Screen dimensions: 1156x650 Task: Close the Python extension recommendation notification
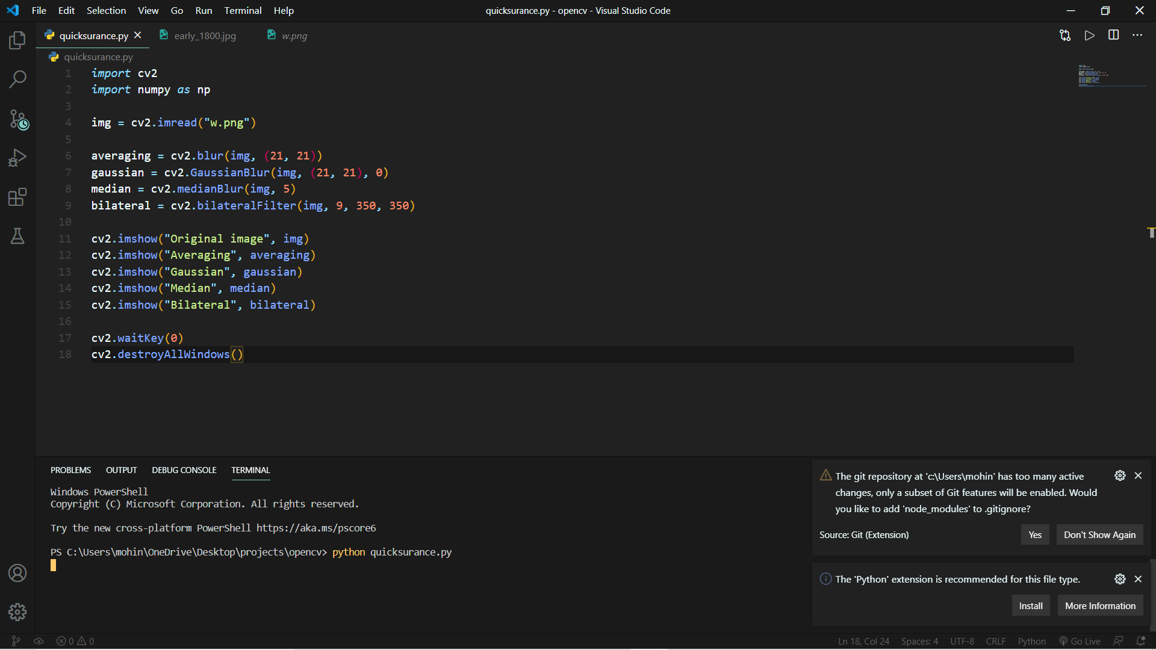click(x=1138, y=579)
